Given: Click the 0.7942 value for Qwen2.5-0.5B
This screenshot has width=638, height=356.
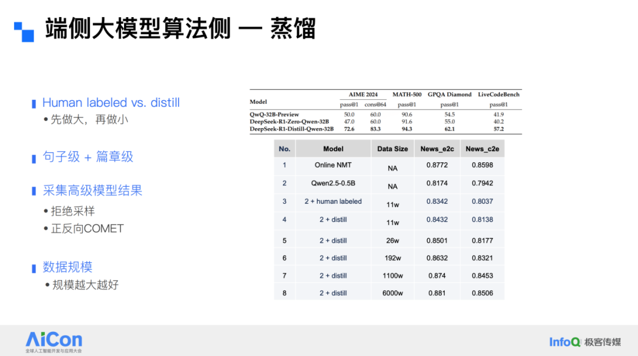Looking at the screenshot, I should 482,183.
